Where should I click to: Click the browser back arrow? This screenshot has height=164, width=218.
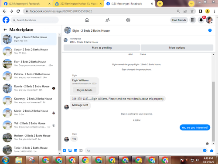coord(4,11)
